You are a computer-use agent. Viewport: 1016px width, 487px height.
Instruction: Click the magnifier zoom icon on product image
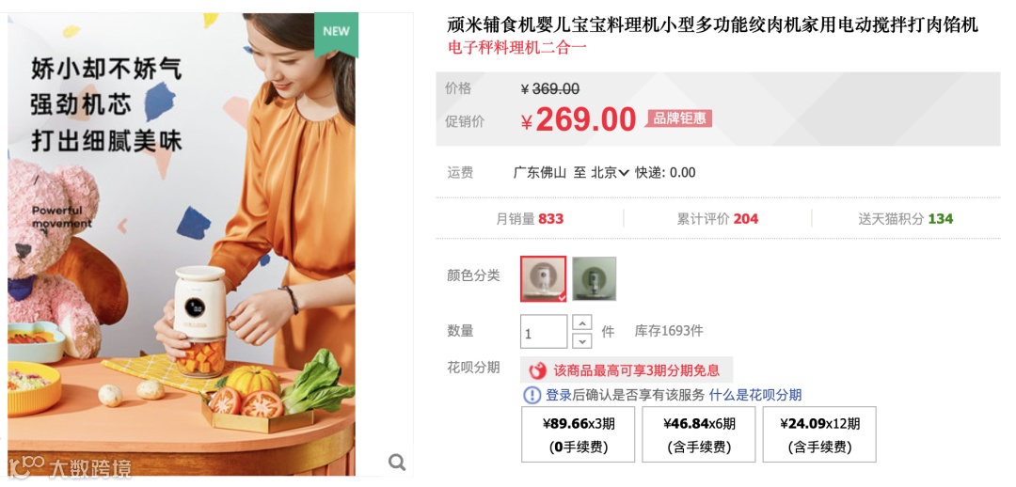(397, 462)
